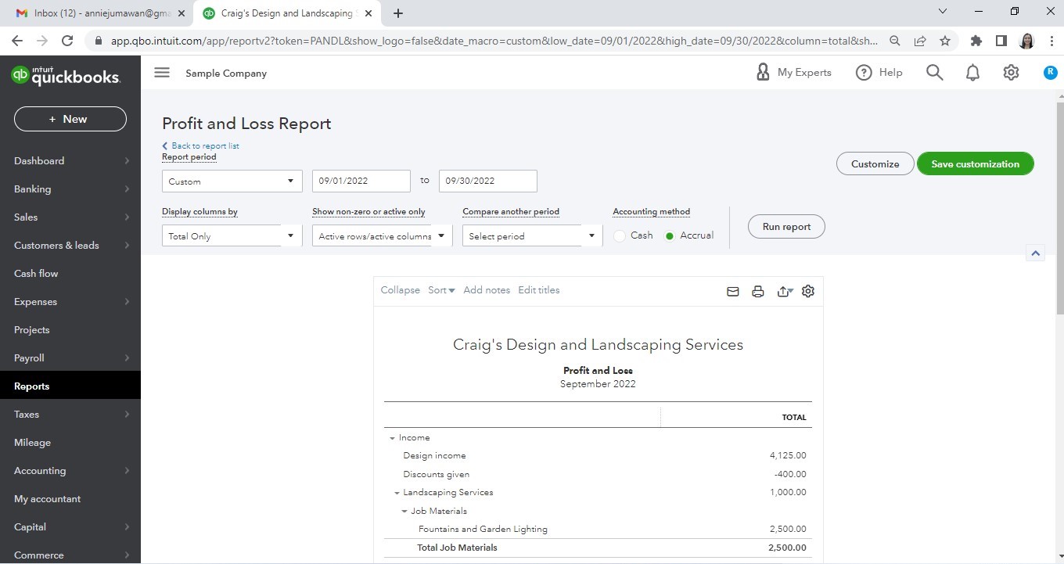Click the Customize button
The width and height of the screenshot is (1064, 564).
(875, 163)
